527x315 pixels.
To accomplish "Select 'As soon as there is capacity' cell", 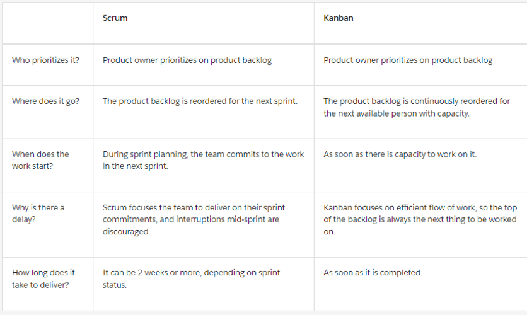I will [400, 154].
